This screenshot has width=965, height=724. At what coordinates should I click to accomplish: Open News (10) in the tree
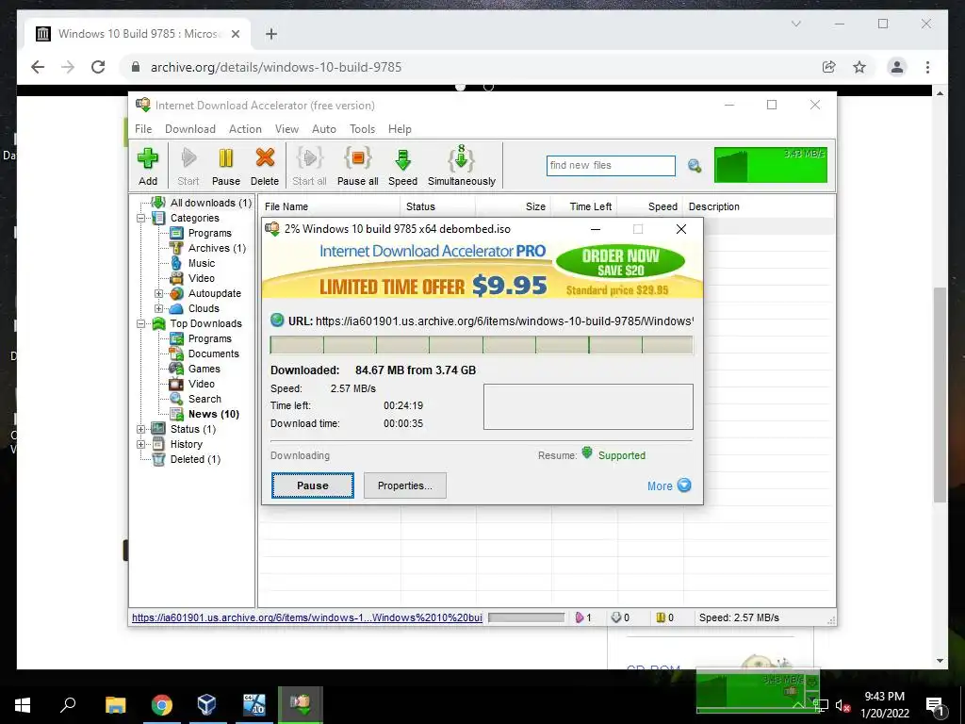tap(214, 414)
